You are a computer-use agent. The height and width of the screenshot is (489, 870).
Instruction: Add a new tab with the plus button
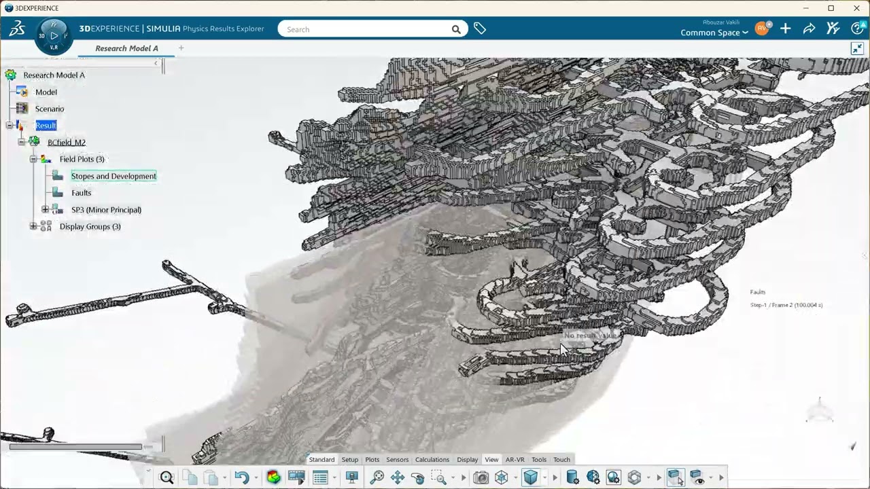pyautogui.click(x=181, y=48)
